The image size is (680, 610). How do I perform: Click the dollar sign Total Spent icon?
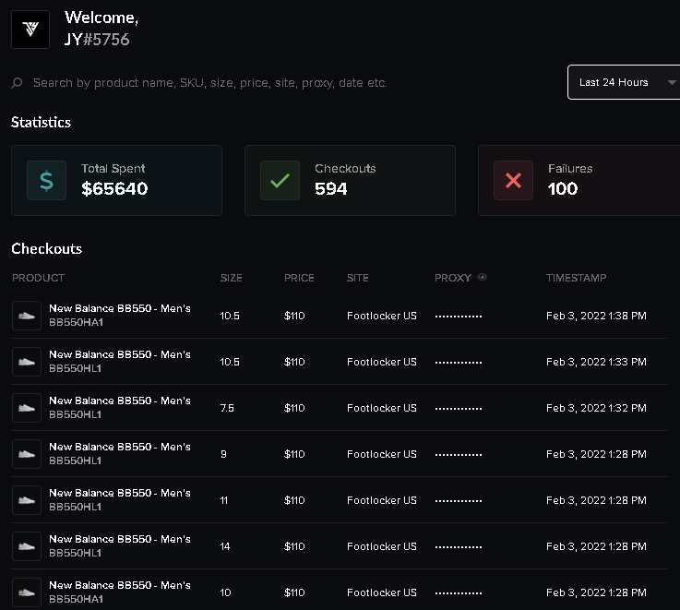point(46,181)
